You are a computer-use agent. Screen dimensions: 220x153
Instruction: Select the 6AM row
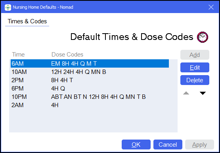pos(90,64)
